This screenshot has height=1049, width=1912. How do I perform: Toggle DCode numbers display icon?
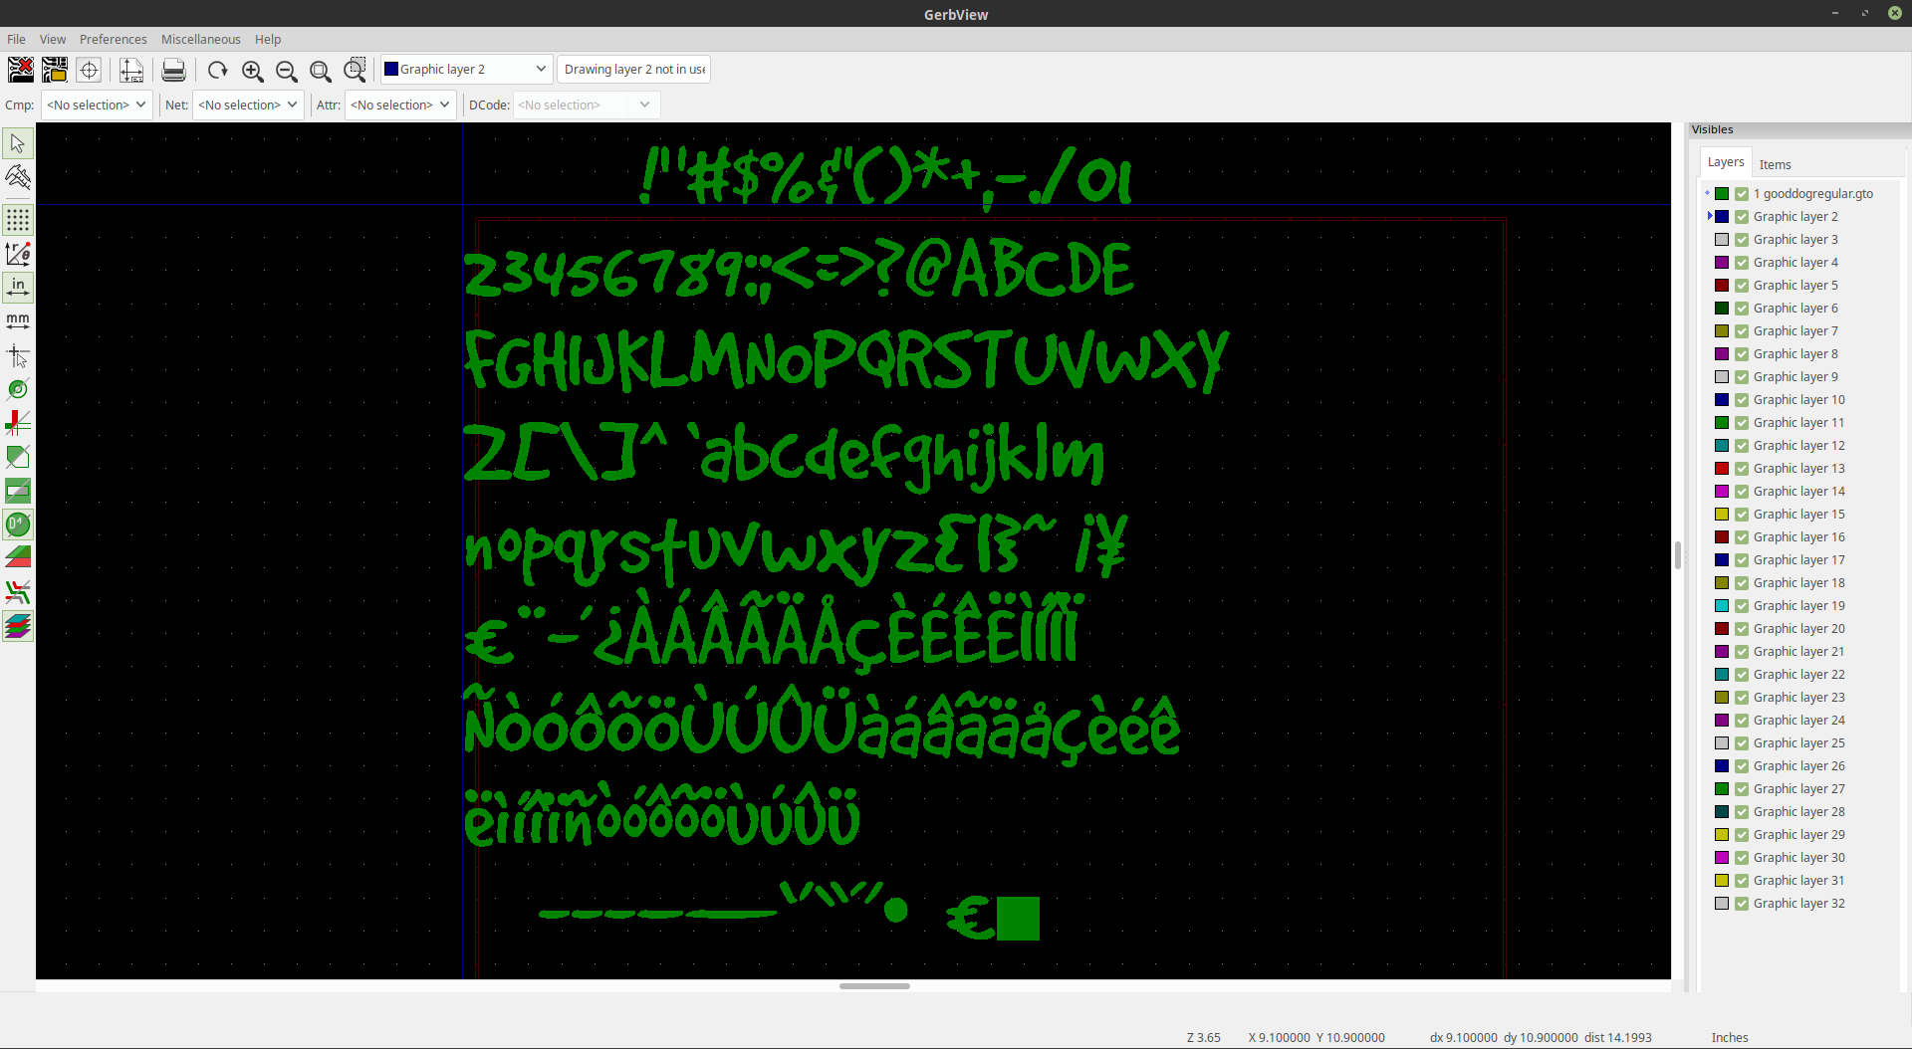[18, 524]
